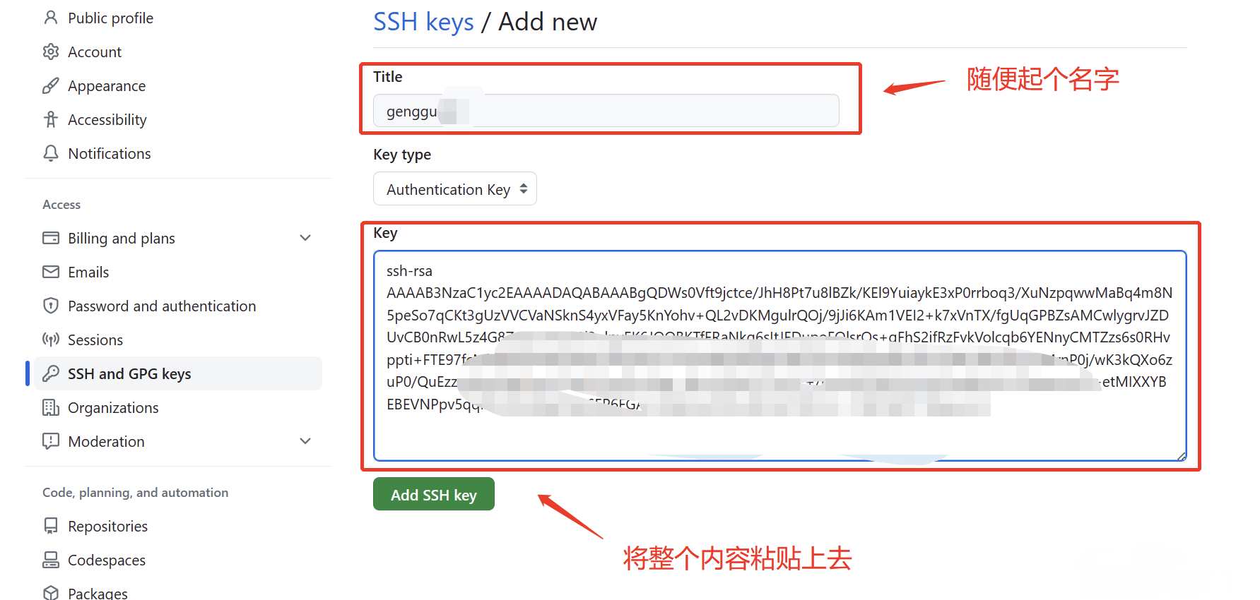Click inside the Key textarea

pyautogui.click(x=780, y=356)
